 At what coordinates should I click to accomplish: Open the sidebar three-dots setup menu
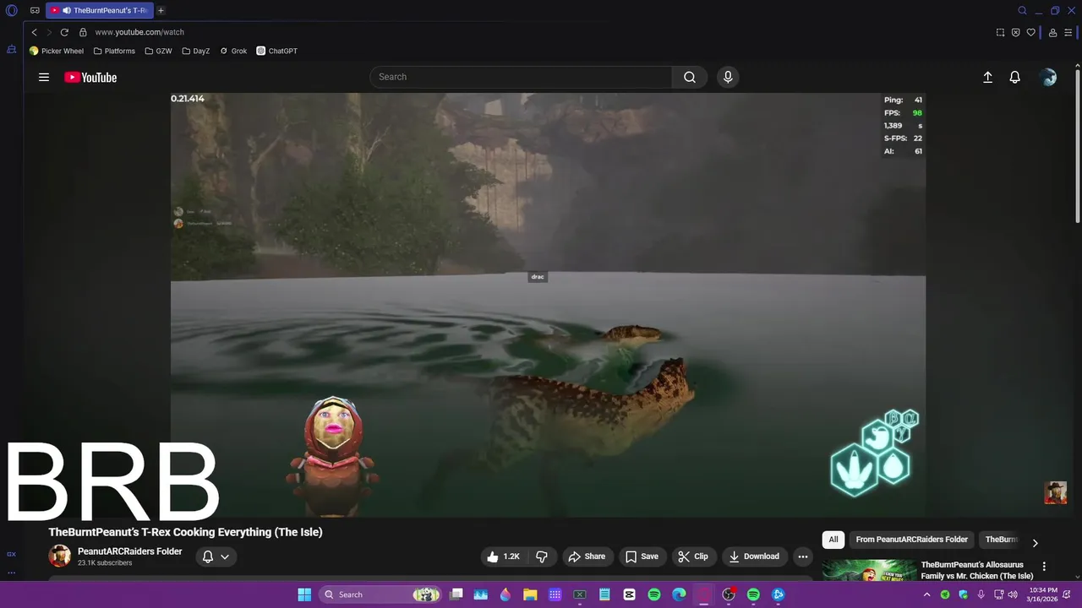tap(11, 573)
